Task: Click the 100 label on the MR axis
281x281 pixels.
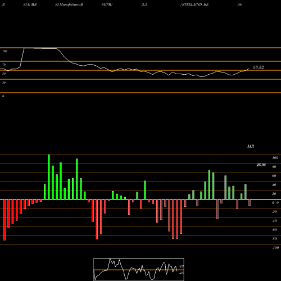Action: 275,158
